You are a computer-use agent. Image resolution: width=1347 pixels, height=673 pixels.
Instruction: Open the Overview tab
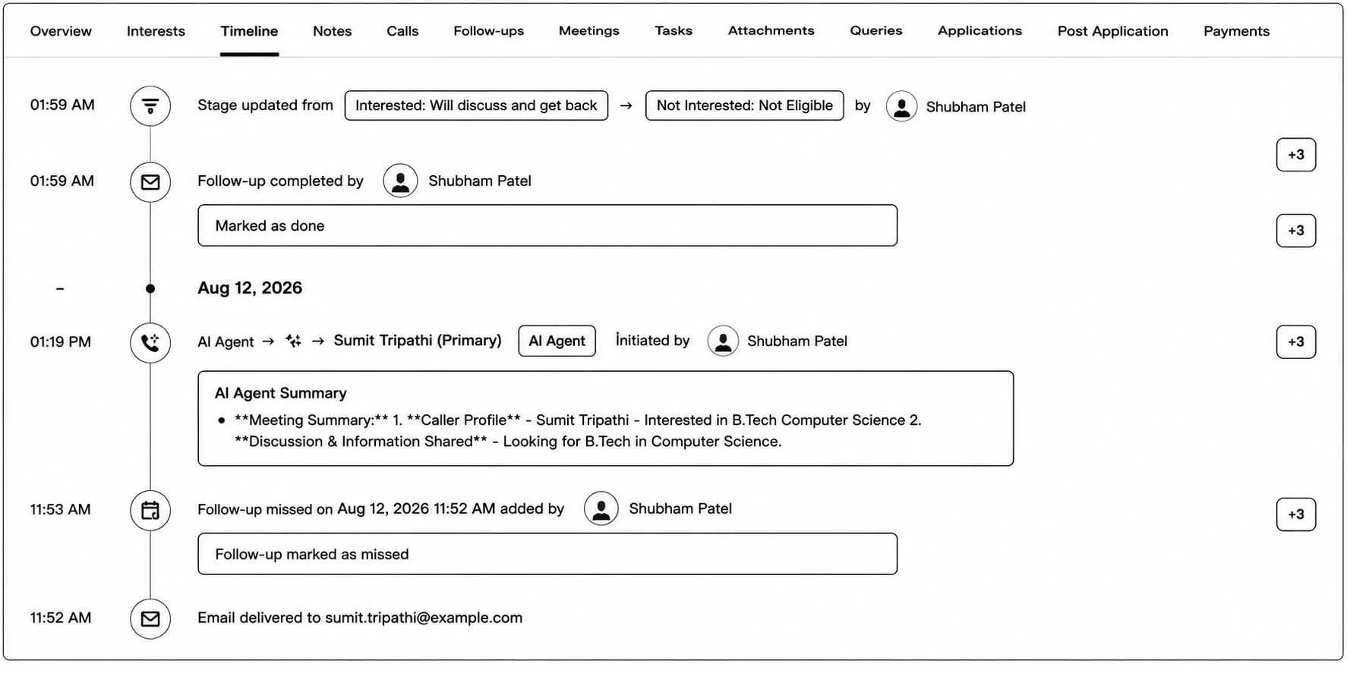(61, 31)
